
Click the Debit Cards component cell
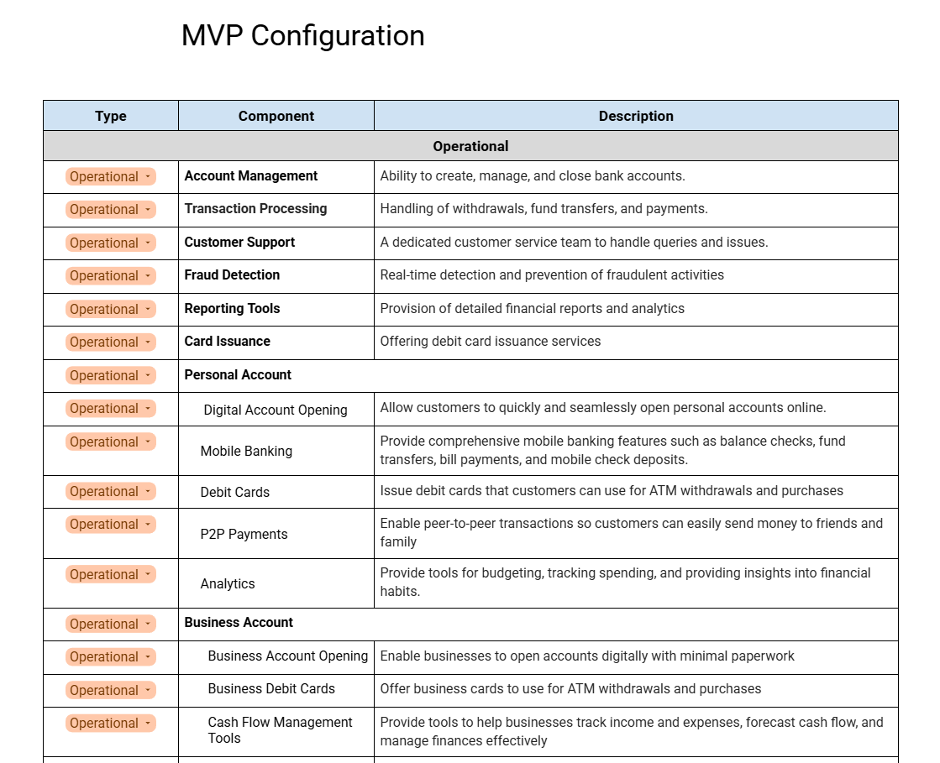point(234,492)
